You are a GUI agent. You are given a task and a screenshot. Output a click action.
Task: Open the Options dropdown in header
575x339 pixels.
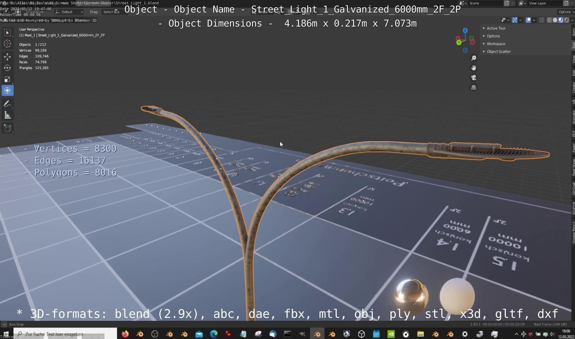point(566,12)
